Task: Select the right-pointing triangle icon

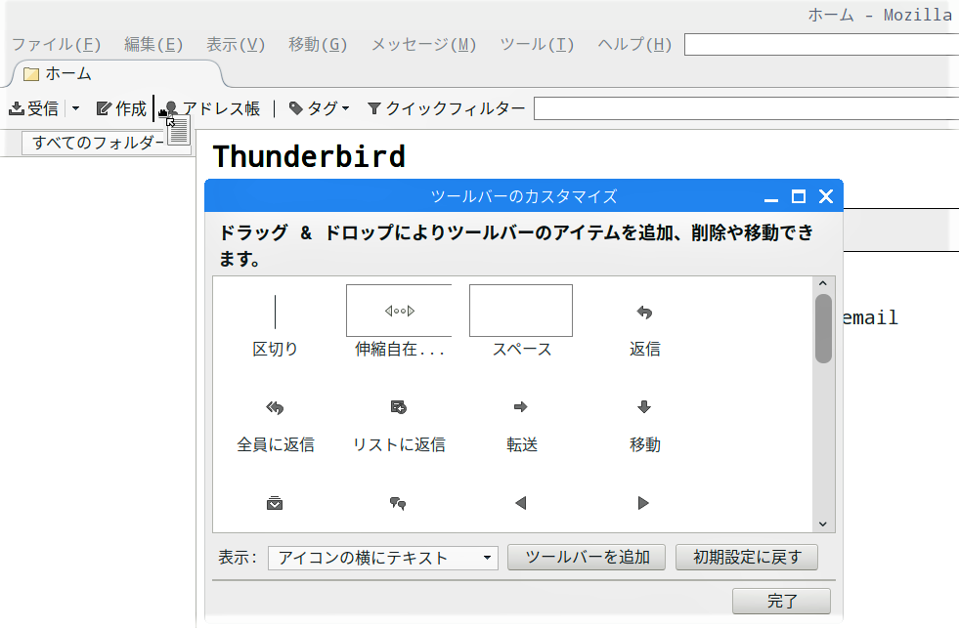Action: (643, 503)
